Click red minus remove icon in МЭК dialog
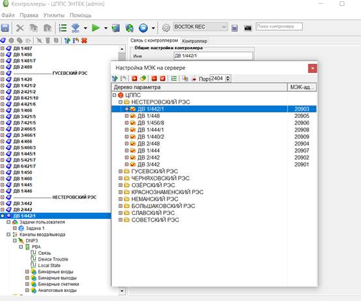Screen dimensions: 361x301 [x=154, y=78]
